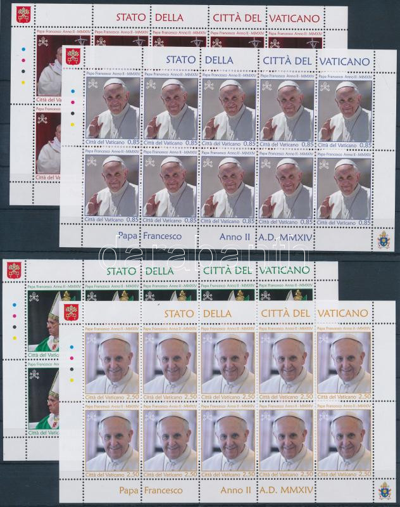Screen dimensions: 400x507
Task: Select the cyan dot on the blue sheet
Action: click(73, 91)
